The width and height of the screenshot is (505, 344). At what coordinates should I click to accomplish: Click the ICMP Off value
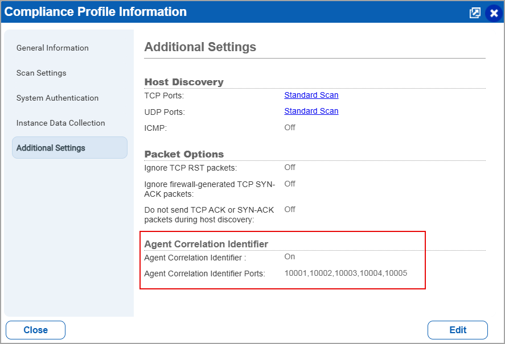[289, 127]
